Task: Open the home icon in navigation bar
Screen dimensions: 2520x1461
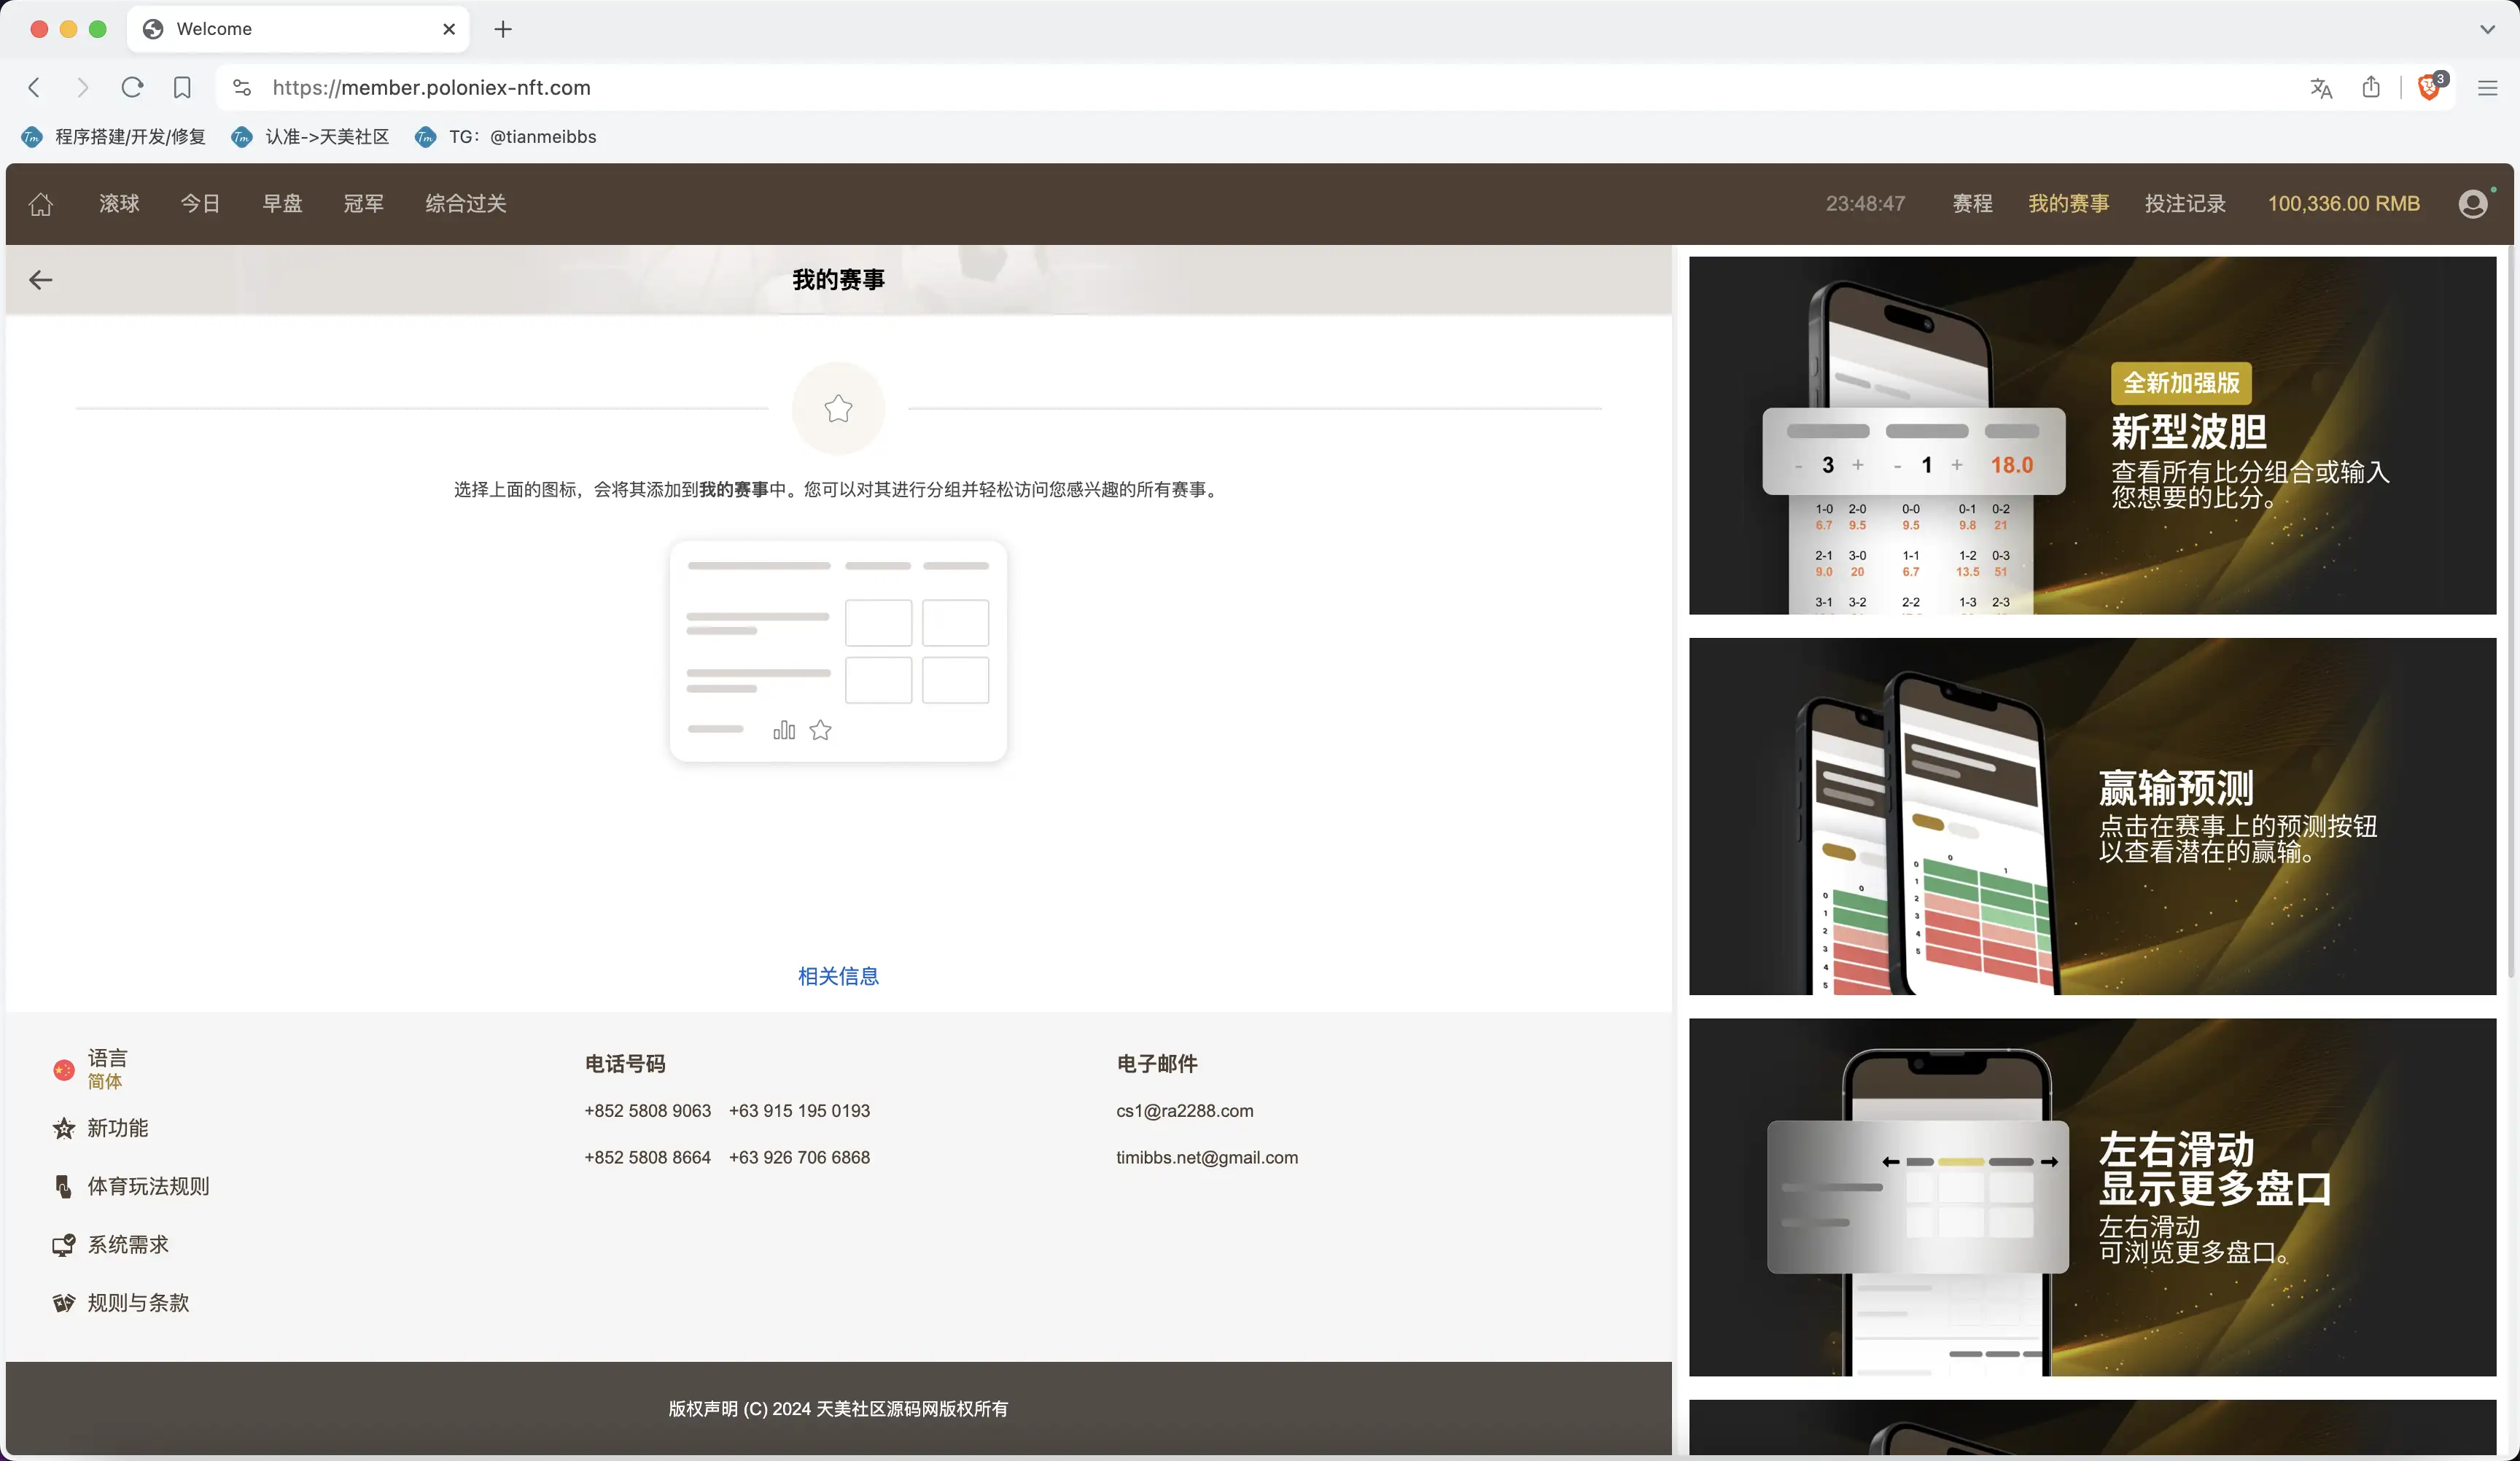Action: click(41, 204)
